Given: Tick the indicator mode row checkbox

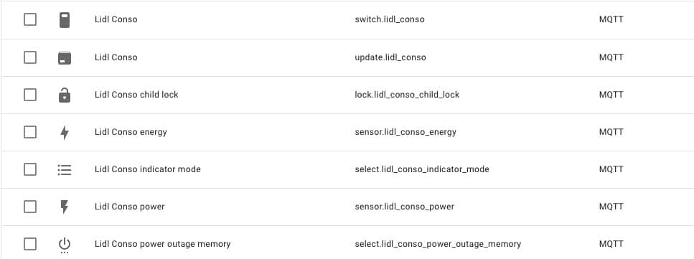Looking at the screenshot, I should 30,169.
